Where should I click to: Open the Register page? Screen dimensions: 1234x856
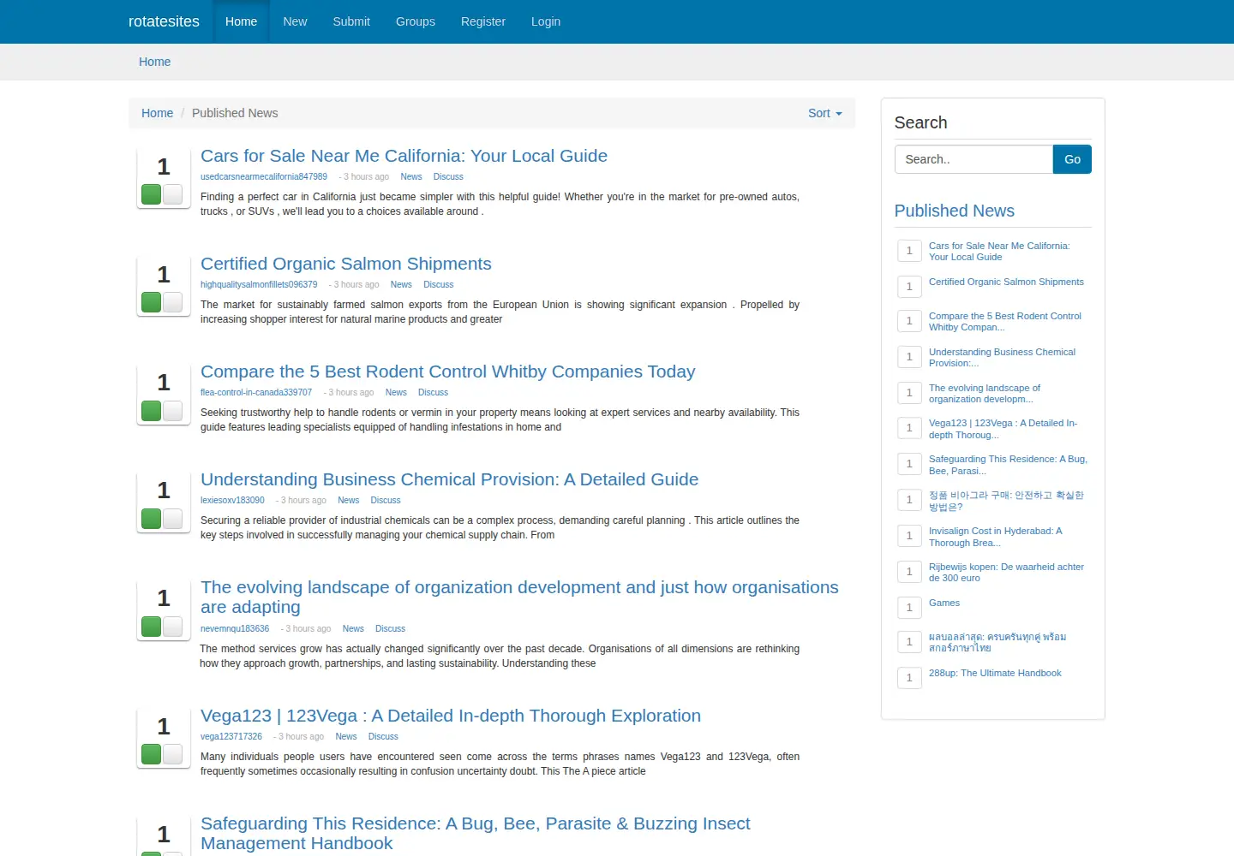coord(483,21)
